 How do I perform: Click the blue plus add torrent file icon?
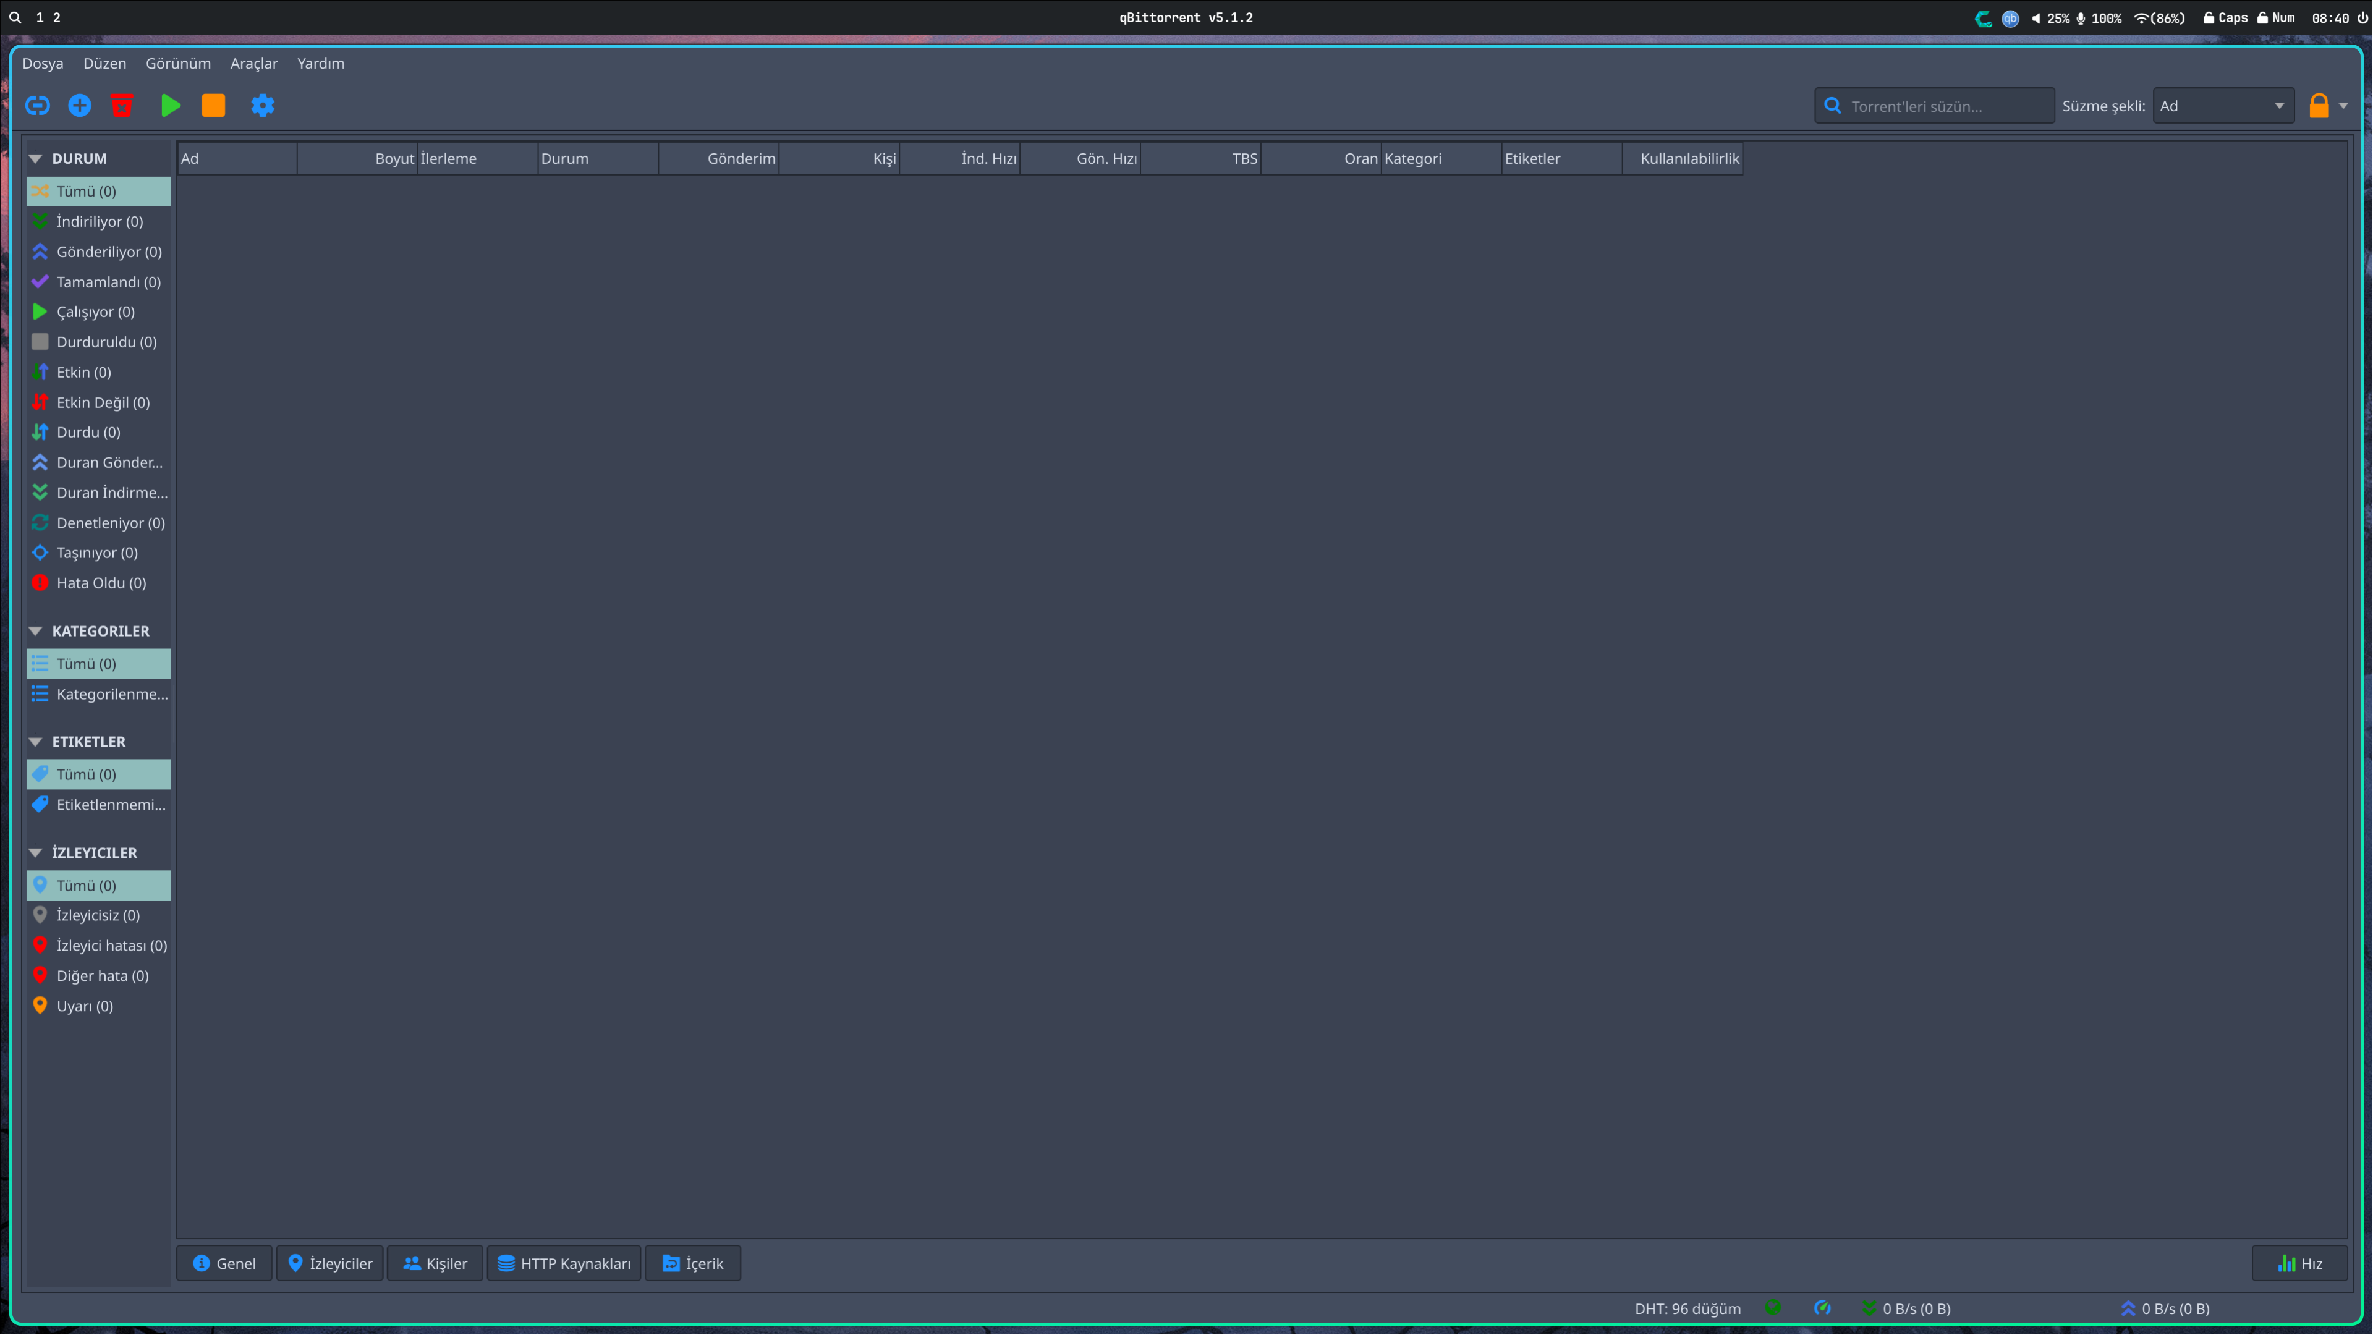pos(80,106)
